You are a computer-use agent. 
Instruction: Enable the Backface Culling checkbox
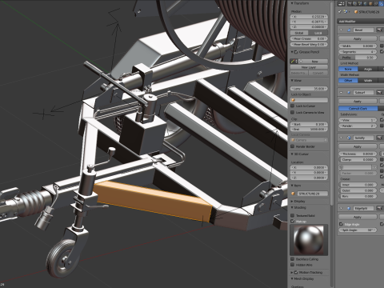click(x=293, y=259)
